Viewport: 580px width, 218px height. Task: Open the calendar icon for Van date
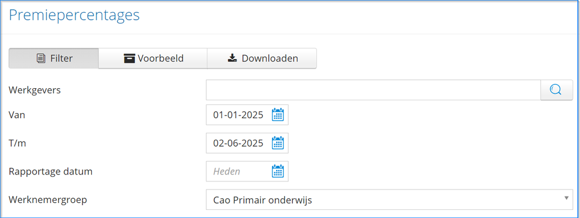coord(278,115)
